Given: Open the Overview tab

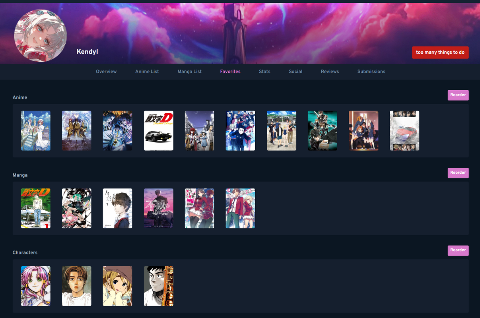Looking at the screenshot, I should [106, 72].
